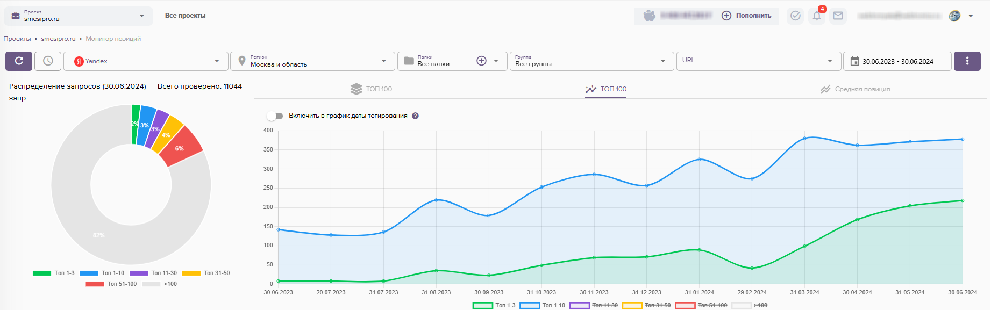
Task: Open the envelope messages icon
Action: [x=838, y=16]
